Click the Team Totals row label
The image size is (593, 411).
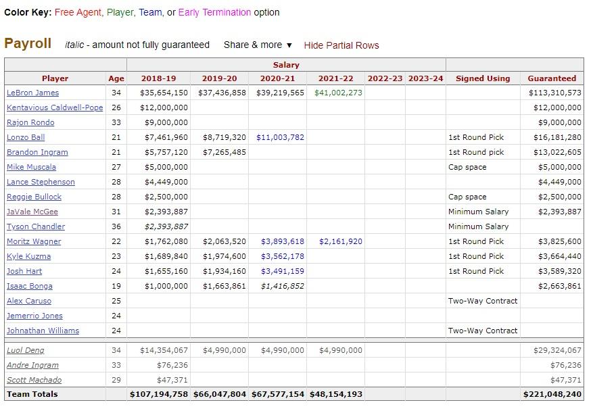tap(32, 394)
